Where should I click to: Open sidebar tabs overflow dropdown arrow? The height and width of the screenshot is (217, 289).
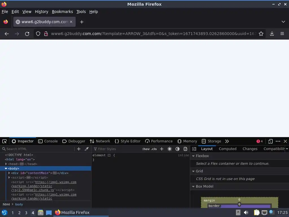tap(287, 149)
